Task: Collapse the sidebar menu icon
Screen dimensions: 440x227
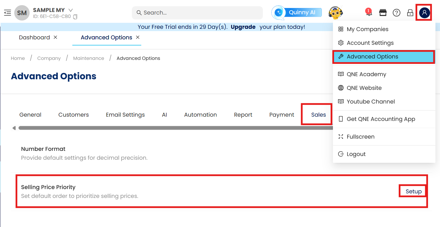Action: point(7,13)
